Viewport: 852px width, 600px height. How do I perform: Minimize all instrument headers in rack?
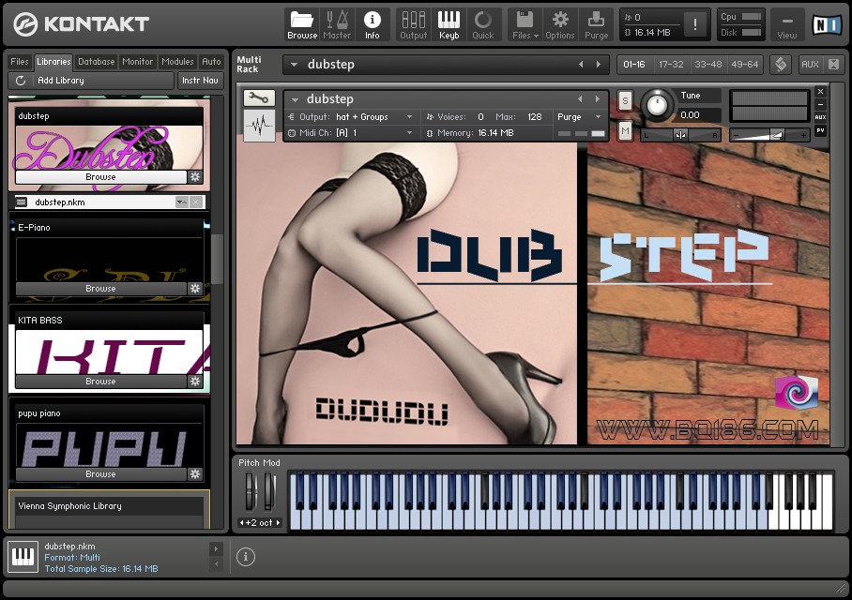pos(833,65)
